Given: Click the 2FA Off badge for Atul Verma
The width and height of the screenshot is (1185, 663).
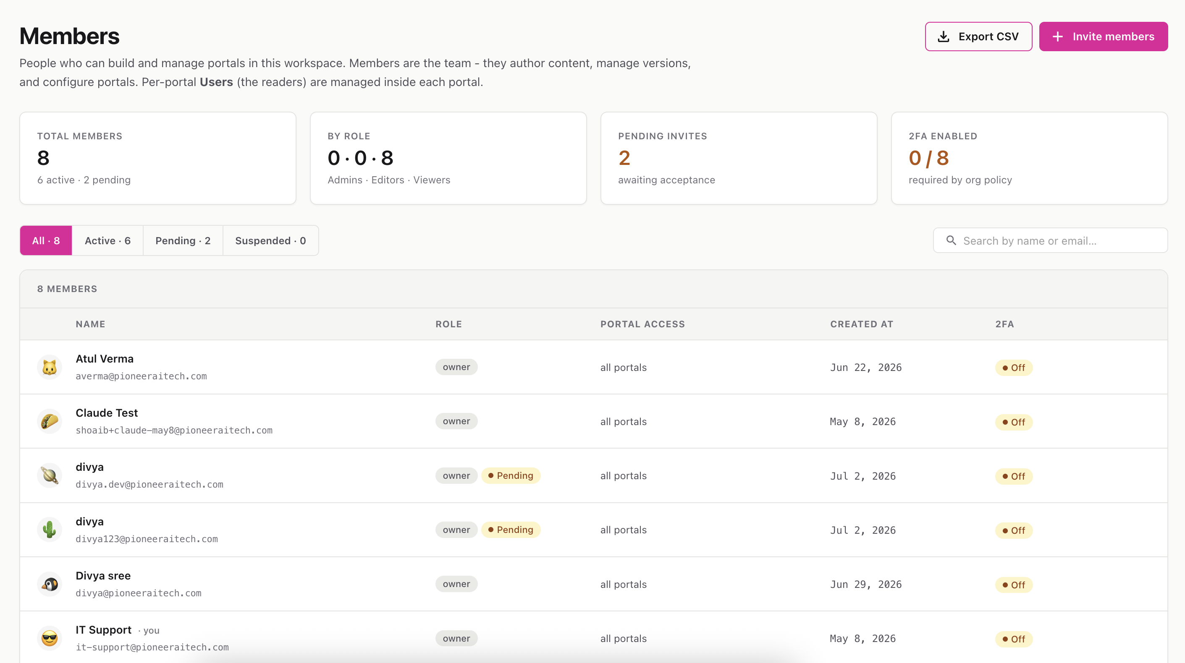Looking at the screenshot, I should click(1014, 368).
